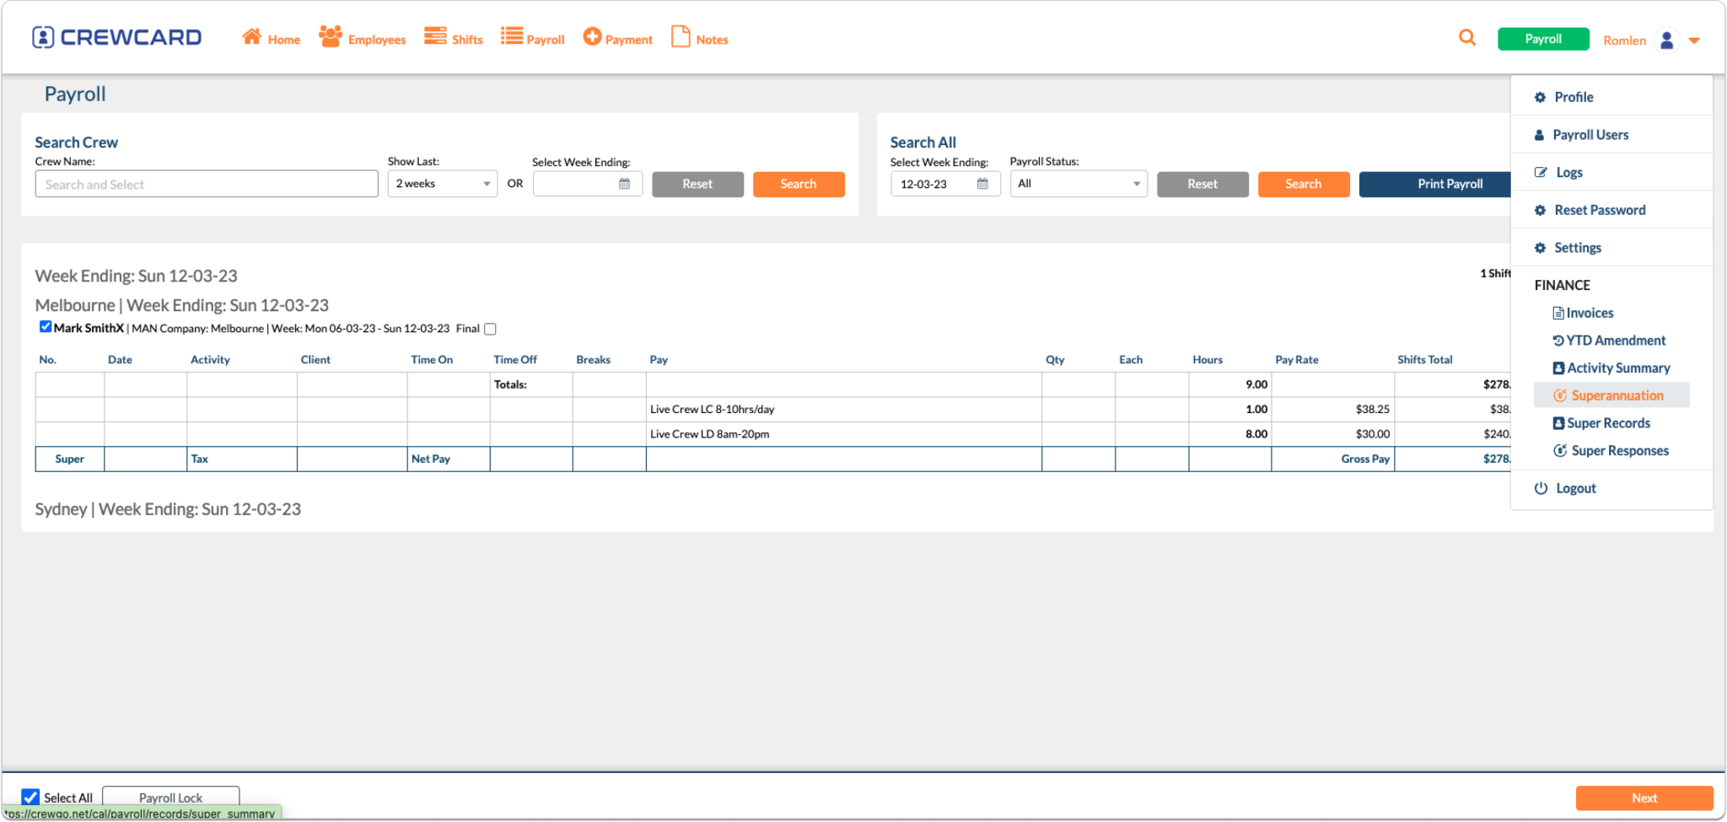
Task: Open the Show Last dropdown
Action: (442, 183)
